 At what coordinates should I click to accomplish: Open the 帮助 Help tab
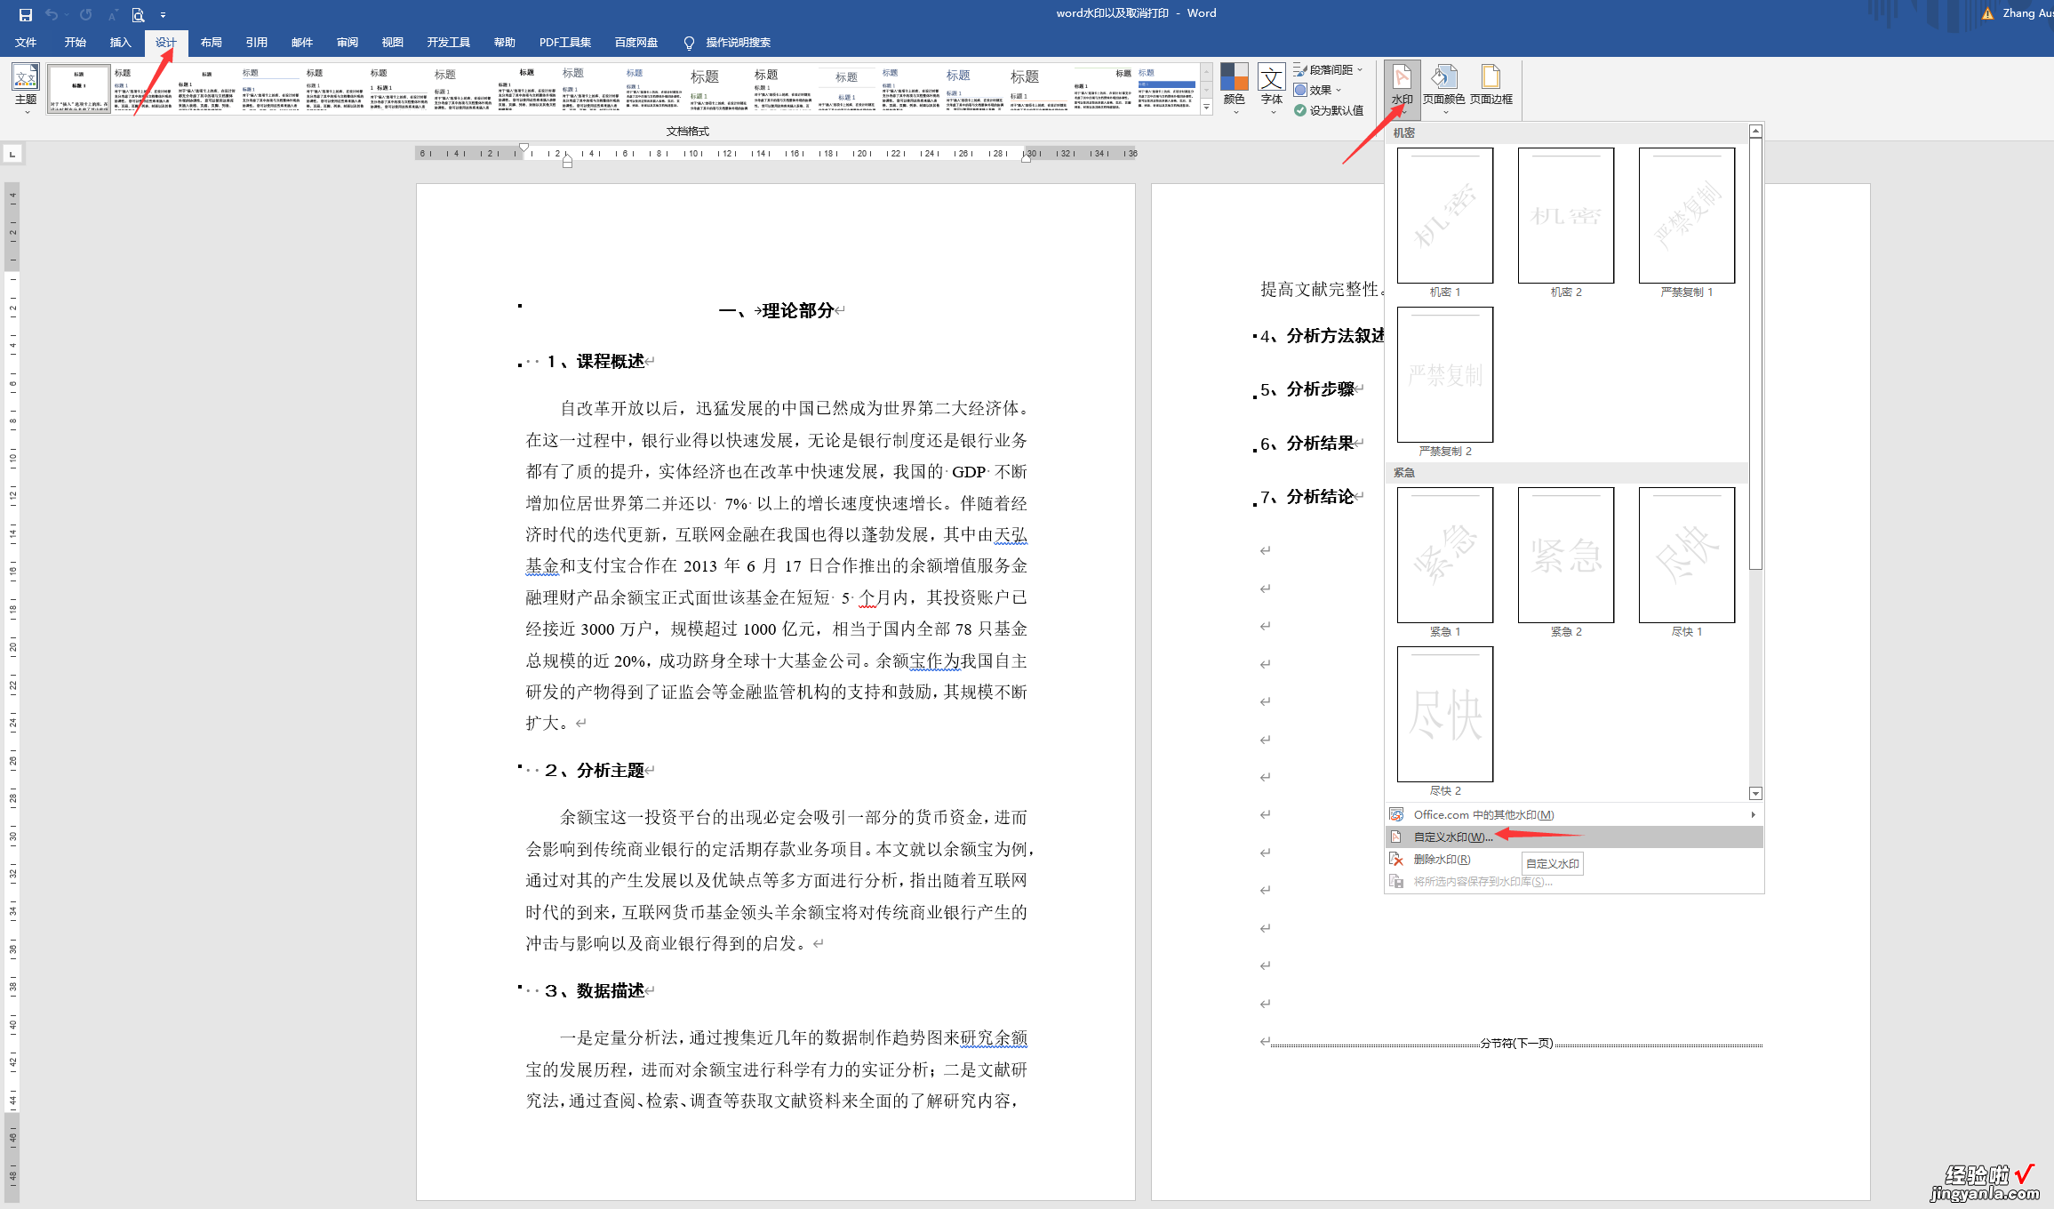(504, 43)
